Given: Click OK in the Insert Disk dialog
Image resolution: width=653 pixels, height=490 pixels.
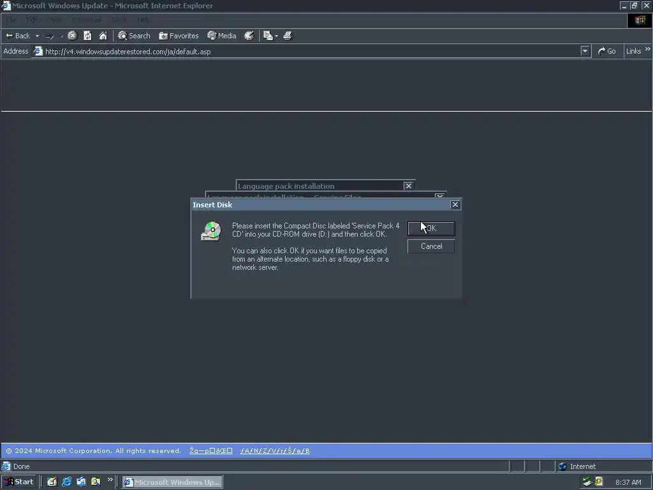Looking at the screenshot, I should click(431, 228).
